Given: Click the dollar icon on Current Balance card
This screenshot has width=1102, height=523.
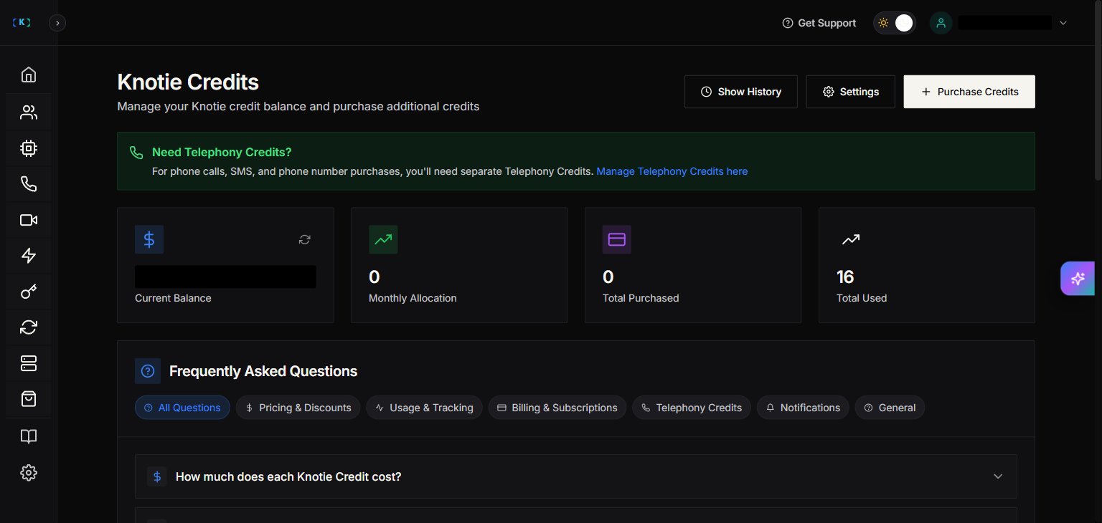Looking at the screenshot, I should pyautogui.click(x=149, y=239).
